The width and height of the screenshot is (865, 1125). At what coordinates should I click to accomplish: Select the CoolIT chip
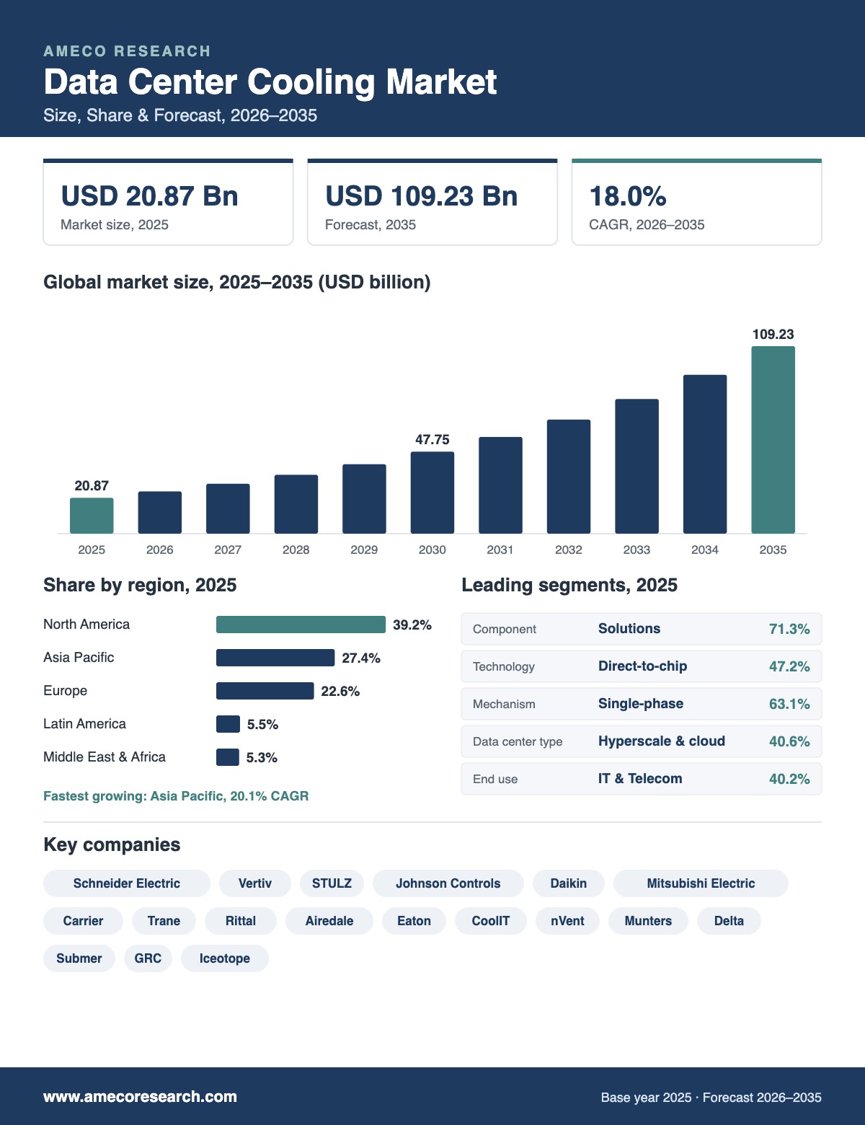point(491,921)
